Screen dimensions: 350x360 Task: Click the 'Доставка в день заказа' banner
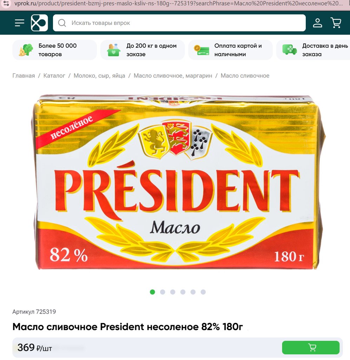(313, 50)
